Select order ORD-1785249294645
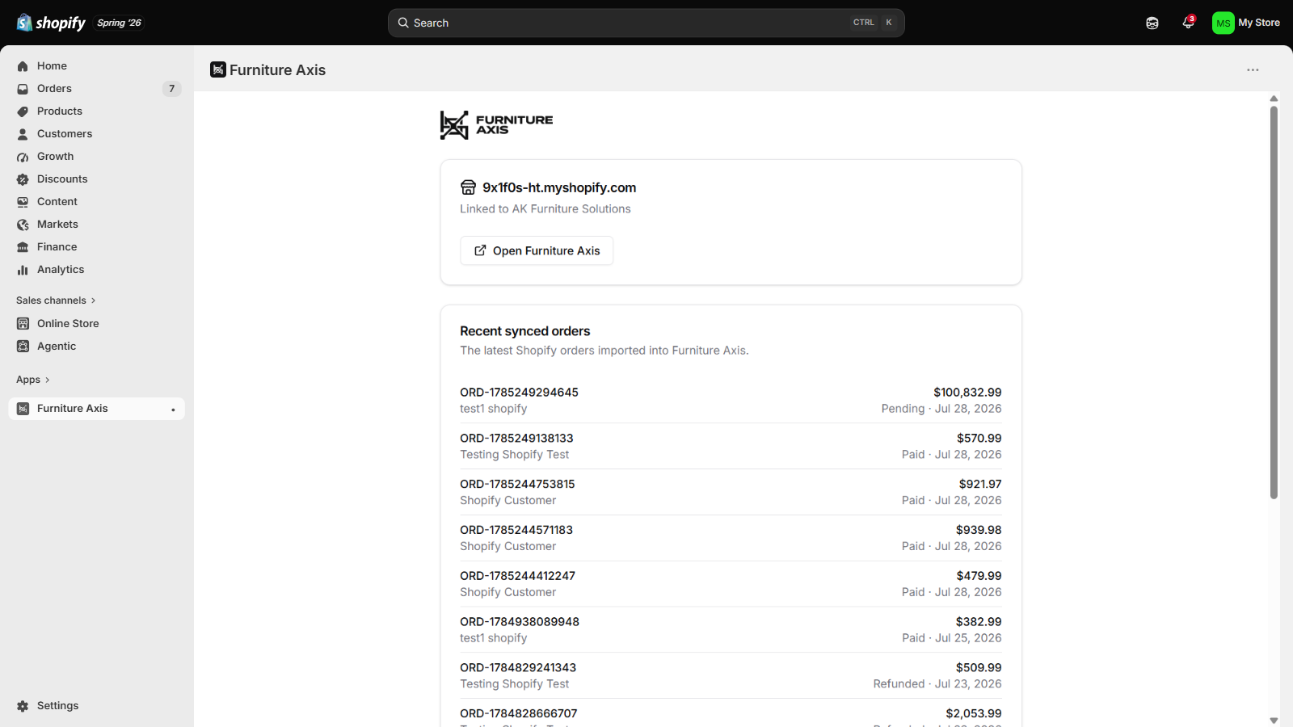 point(731,401)
